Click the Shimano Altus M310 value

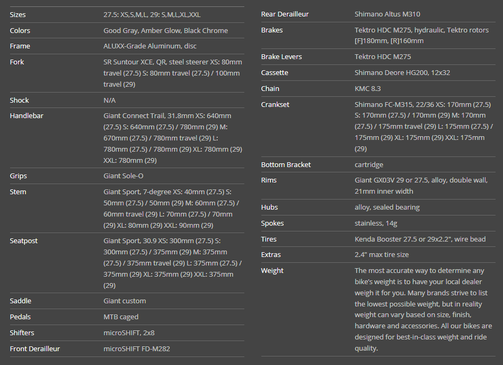pos(387,14)
